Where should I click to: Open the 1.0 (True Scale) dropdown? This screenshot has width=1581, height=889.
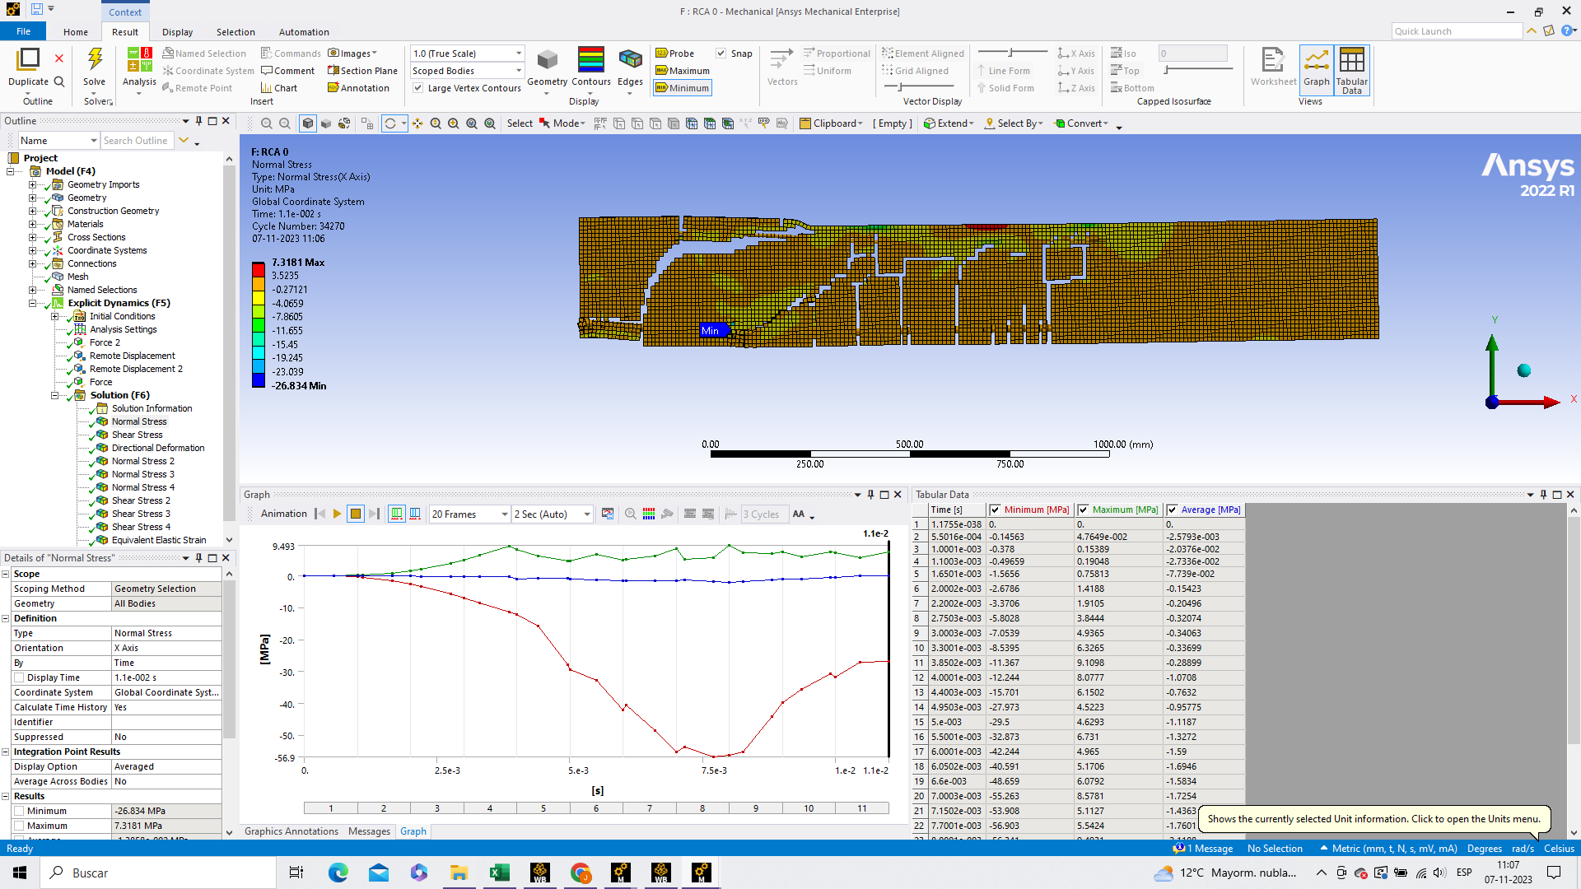[519, 54]
